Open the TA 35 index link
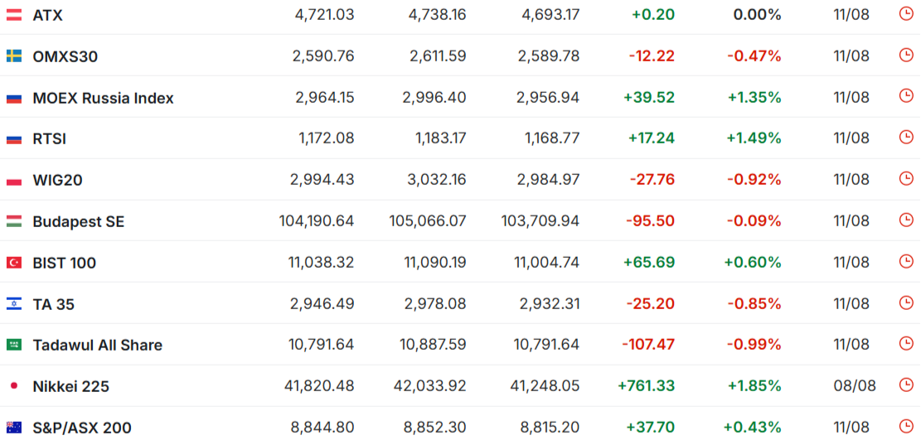This screenshot has width=921, height=445. (x=53, y=304)
